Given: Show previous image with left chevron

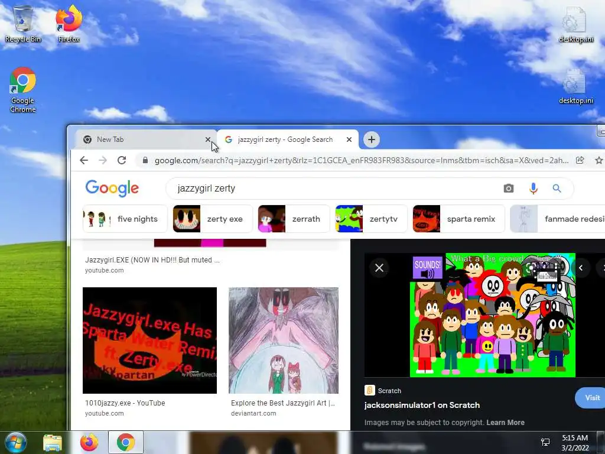Looking at the screenshot, I should (581, 268).
